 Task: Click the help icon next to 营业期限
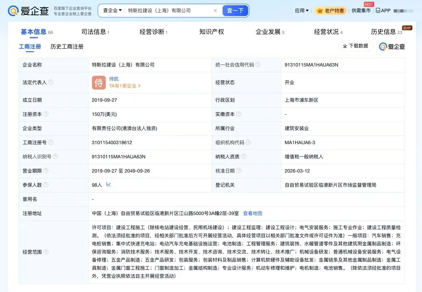[x=46, y=171]
